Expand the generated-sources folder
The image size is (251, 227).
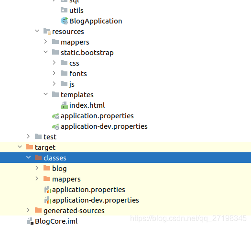click(28, 210)
